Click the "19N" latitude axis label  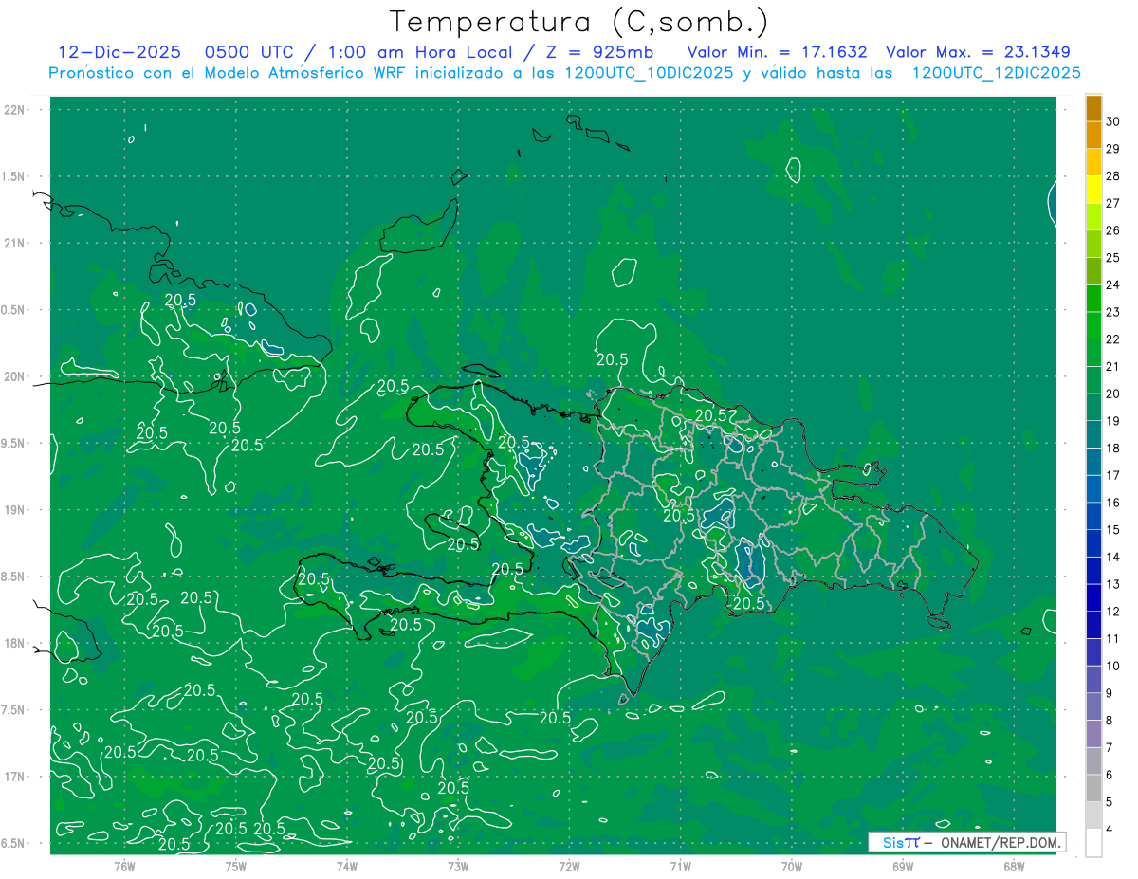[x=16, y=510]
